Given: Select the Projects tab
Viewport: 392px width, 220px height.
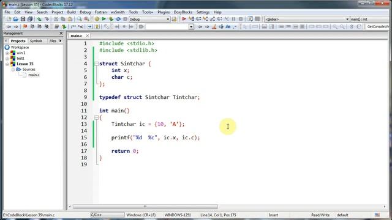Looking at the screenshot, I should point(18,41).
